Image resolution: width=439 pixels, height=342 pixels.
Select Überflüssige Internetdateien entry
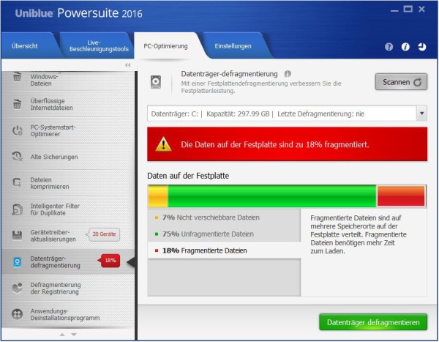(68, 104)
